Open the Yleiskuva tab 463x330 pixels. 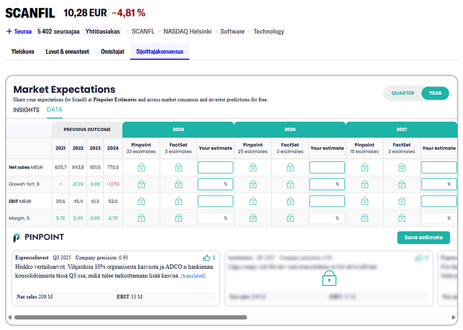23,51
